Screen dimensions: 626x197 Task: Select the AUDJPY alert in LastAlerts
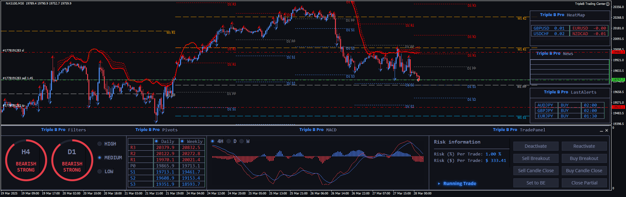546,105
